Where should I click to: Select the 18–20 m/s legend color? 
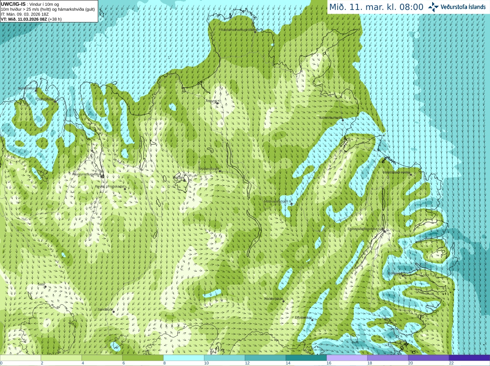point(388,358)
